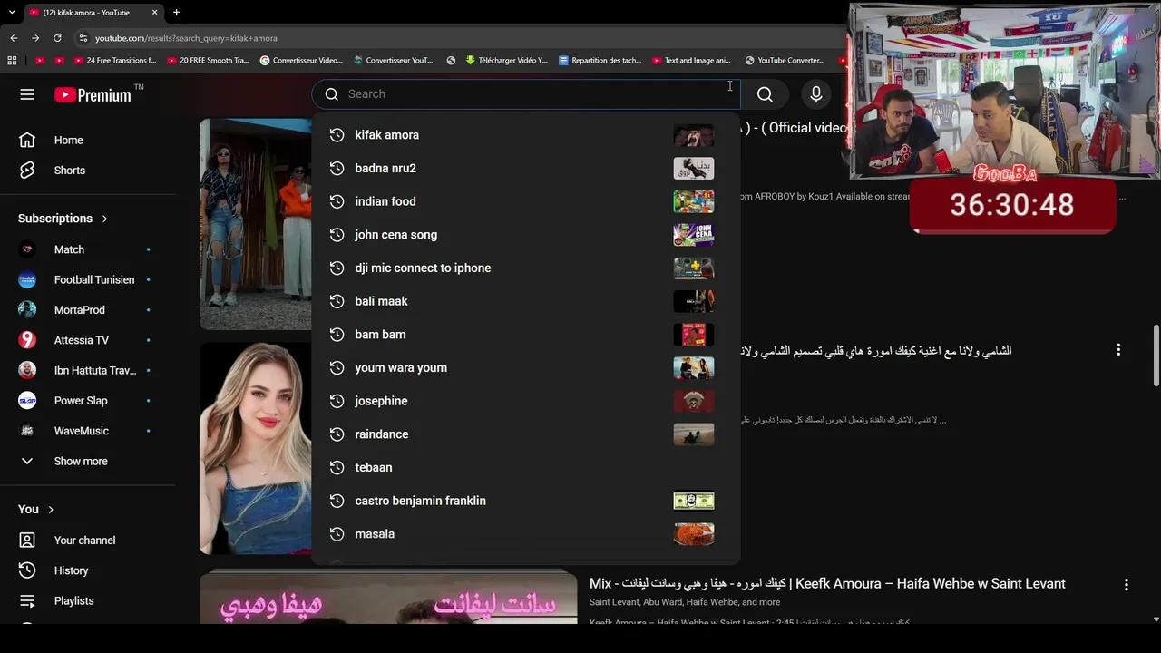Open the apps grid in bookmarks bar
Viewport: 1161px width, 653px height.
point(12,61)
